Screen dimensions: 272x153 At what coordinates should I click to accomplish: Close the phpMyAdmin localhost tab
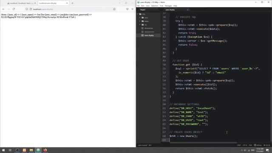coord(35,3)
